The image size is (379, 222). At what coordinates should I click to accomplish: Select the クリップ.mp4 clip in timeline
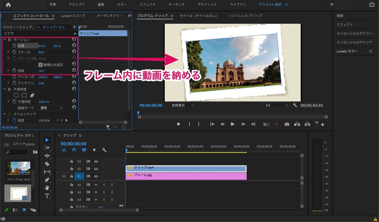186,168
